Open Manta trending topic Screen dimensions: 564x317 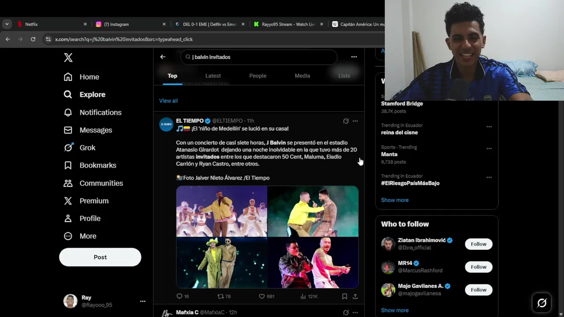[389, 155]
